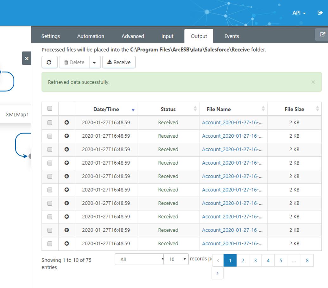The image size is (328, 288).
Task: Open the API dropdown menu
Action: point(299,13)
